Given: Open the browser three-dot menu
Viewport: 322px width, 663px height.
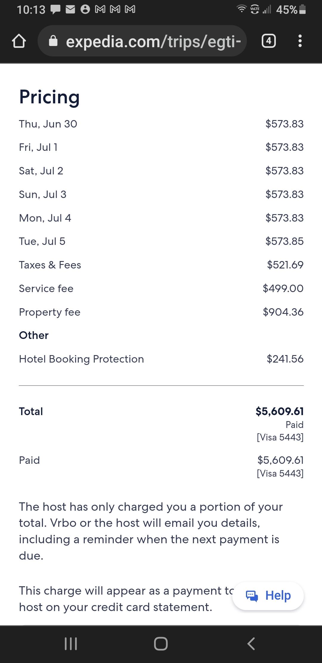Looking at the screenshot, I should pyautogui.click(x=300, y=41).
